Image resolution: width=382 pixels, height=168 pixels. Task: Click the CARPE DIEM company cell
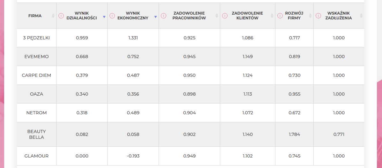pos(37,75)
